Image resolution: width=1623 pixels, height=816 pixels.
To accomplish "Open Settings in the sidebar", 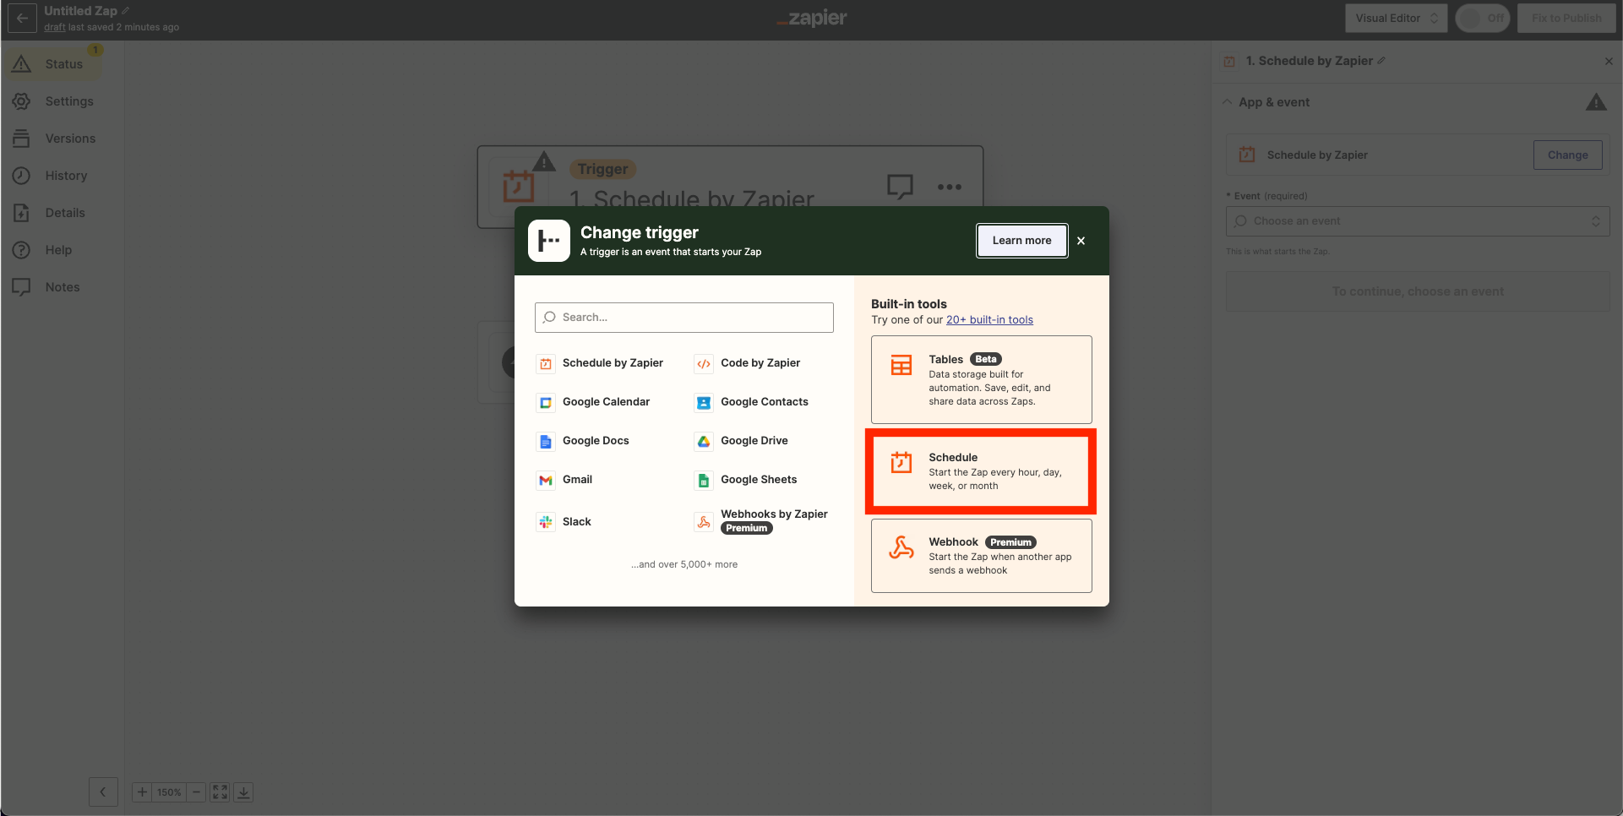I will tap(54, 101).
